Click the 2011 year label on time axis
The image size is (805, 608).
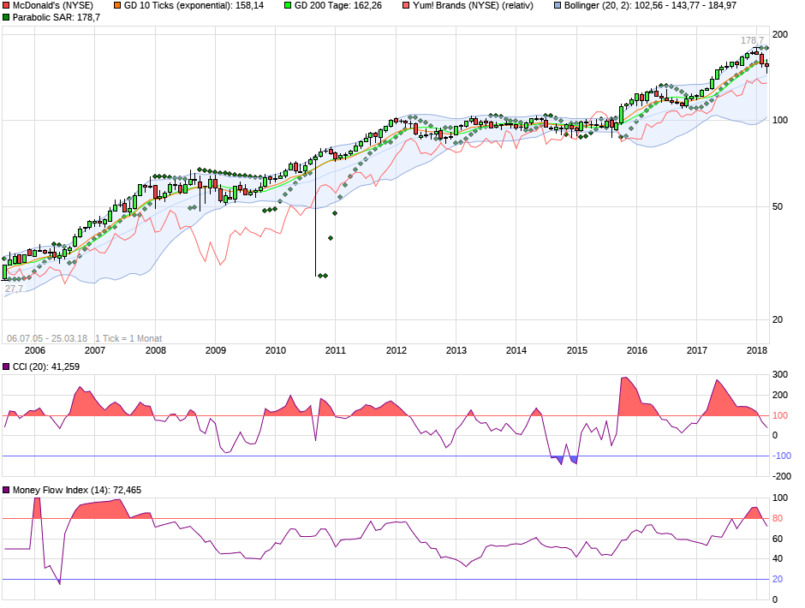[335, 350]
